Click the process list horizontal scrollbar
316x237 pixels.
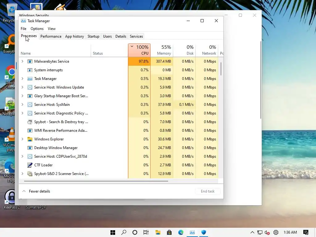tap(96, 181)
